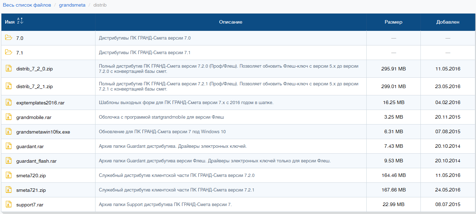Click description 'Оболочка с программой startgrandmobile'

click(161, 117)
